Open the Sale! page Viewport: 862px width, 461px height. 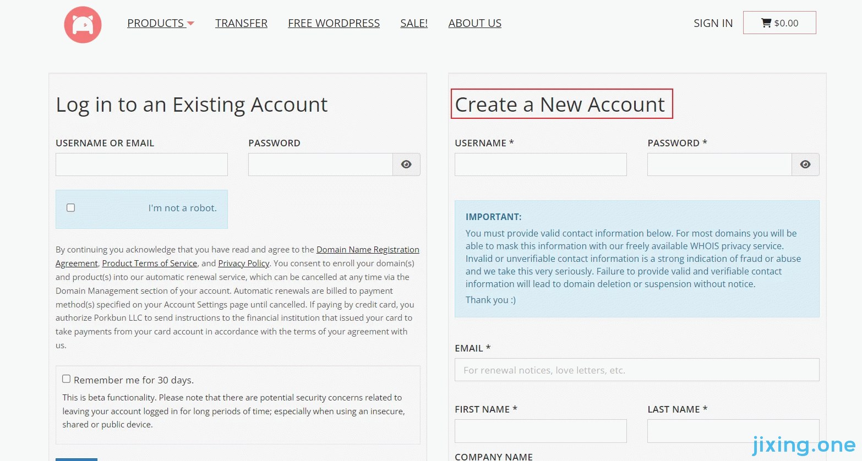pos(414,23)
